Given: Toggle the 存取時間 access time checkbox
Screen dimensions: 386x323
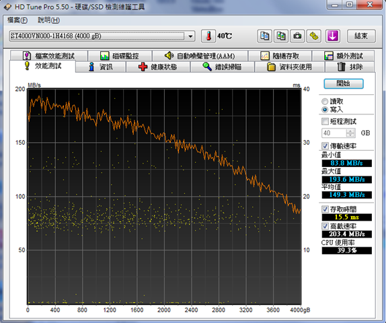Looking at the screenshot, I should [x=325, y=209].
